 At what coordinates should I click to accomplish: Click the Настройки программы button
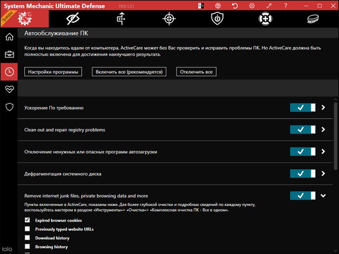[53, 71]
